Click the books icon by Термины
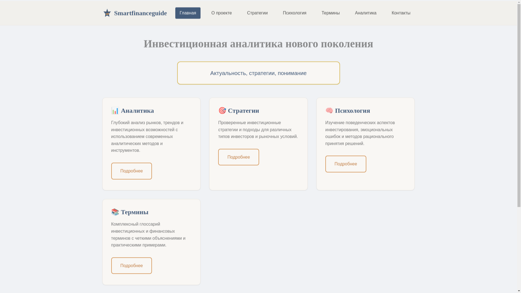 pyautogui.click(x=115, y=212)
